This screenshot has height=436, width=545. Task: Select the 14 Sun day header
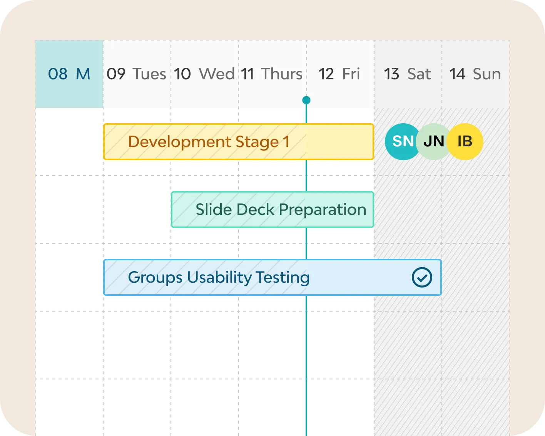point(475,74)
